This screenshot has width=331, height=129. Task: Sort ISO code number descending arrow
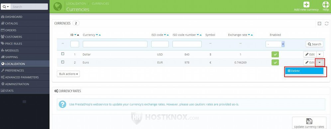(x=198, y=35)
